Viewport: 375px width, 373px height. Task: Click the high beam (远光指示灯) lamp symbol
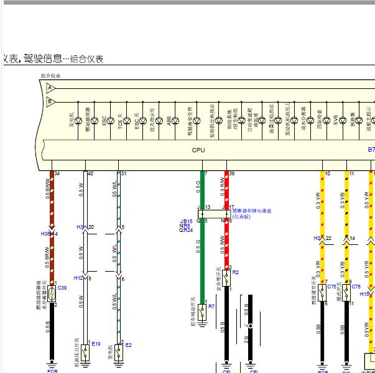[x=159, y=121]
